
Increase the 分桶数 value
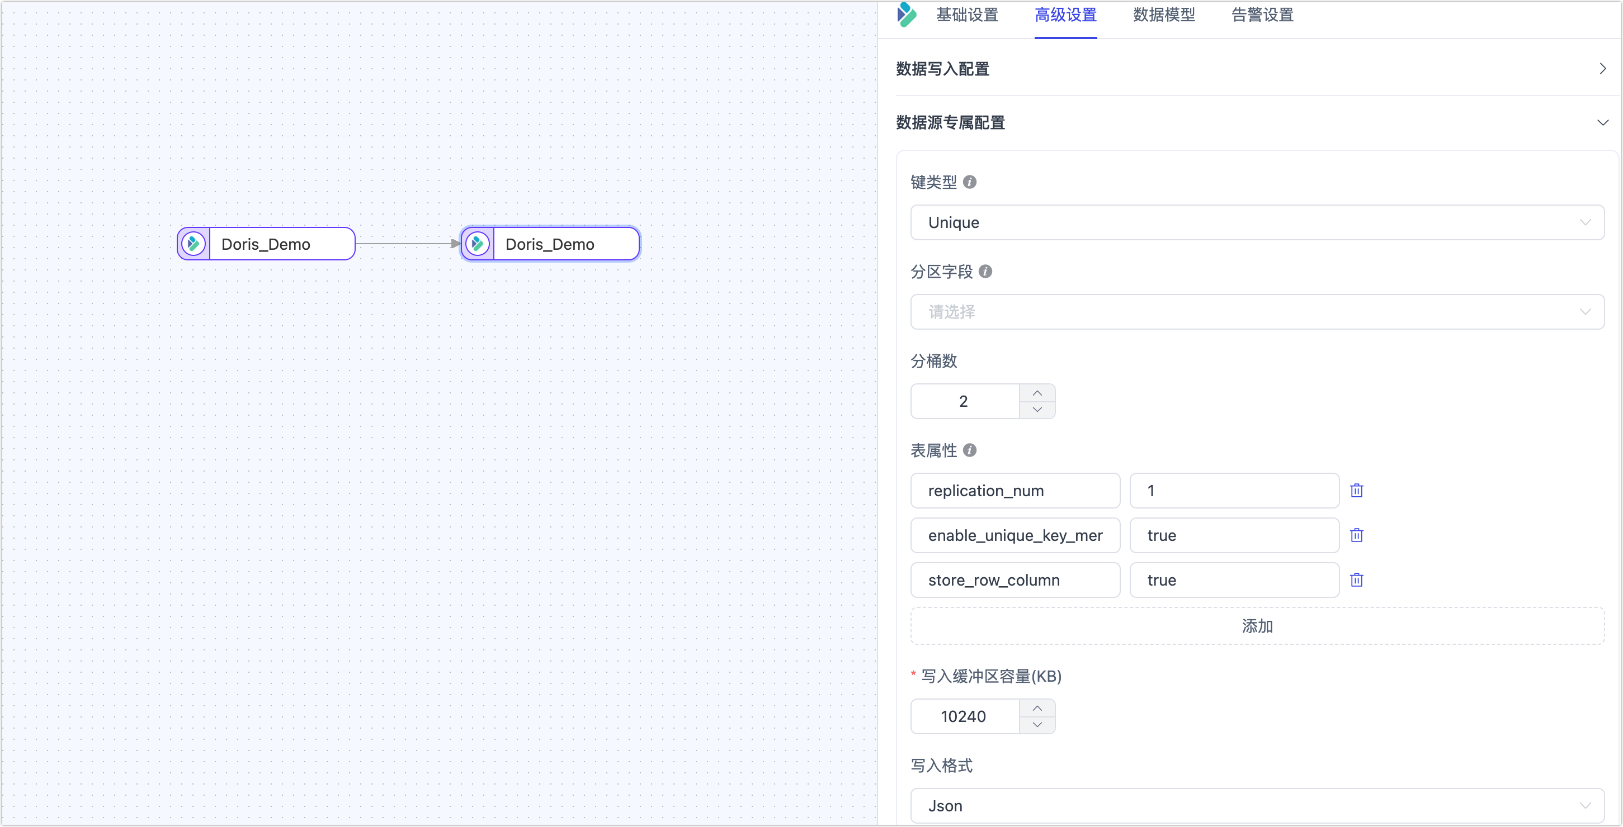(x=1037, y=393)
